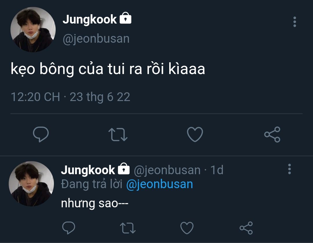The width and height of the screenshot is (313, 243).
Task: Open the reply tweet's three-dot overflow menu
Action: [x=289, y=169]
